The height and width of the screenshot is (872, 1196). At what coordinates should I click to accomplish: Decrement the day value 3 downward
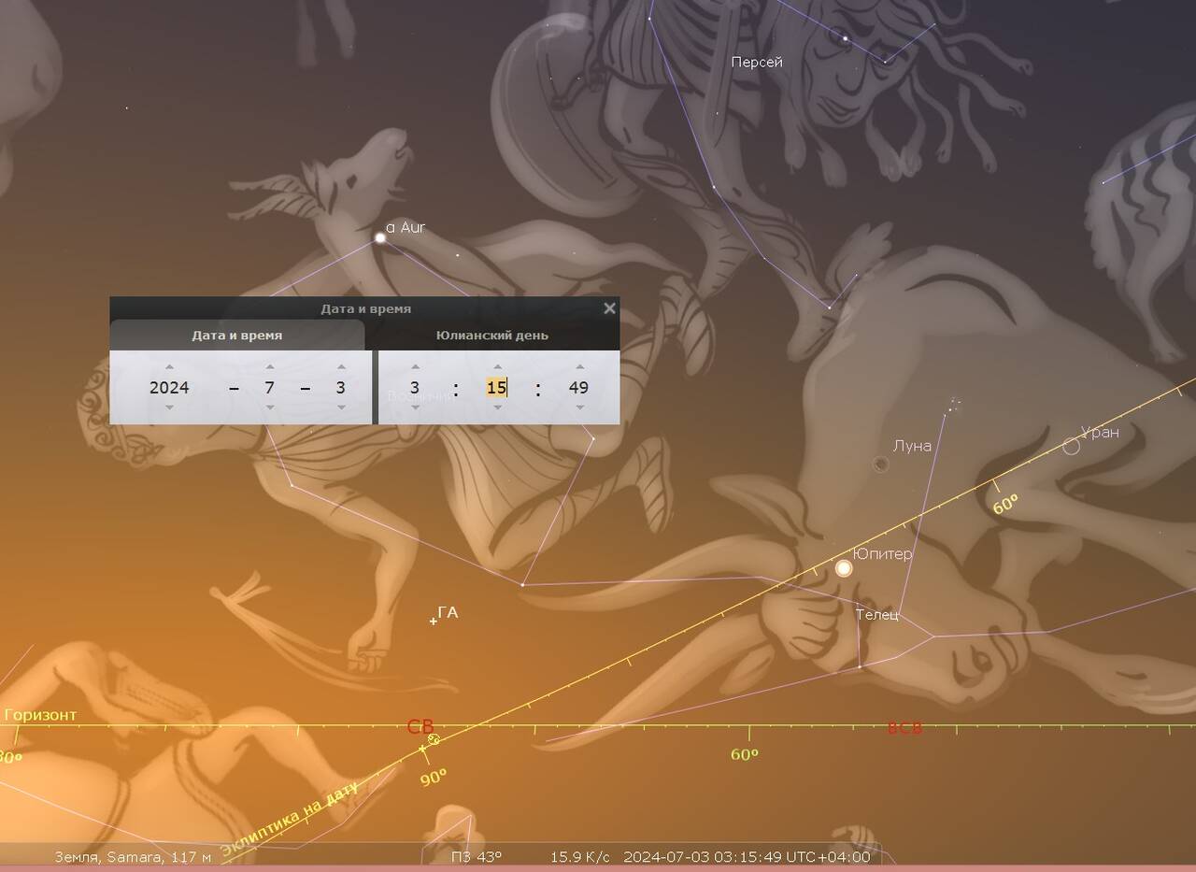pos(341,407)
